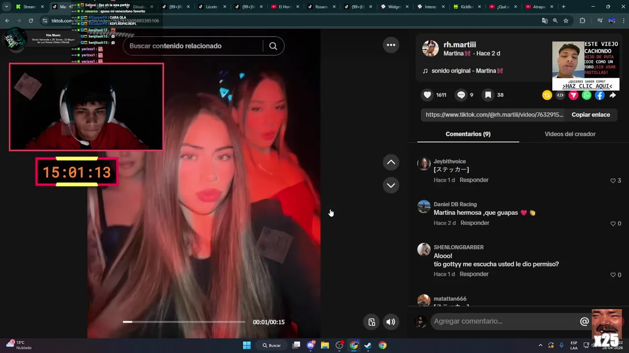Viewport: 629px width, 353px height.
Task: Open OBS Studio from the taskbar
Action: coord(339,345)
